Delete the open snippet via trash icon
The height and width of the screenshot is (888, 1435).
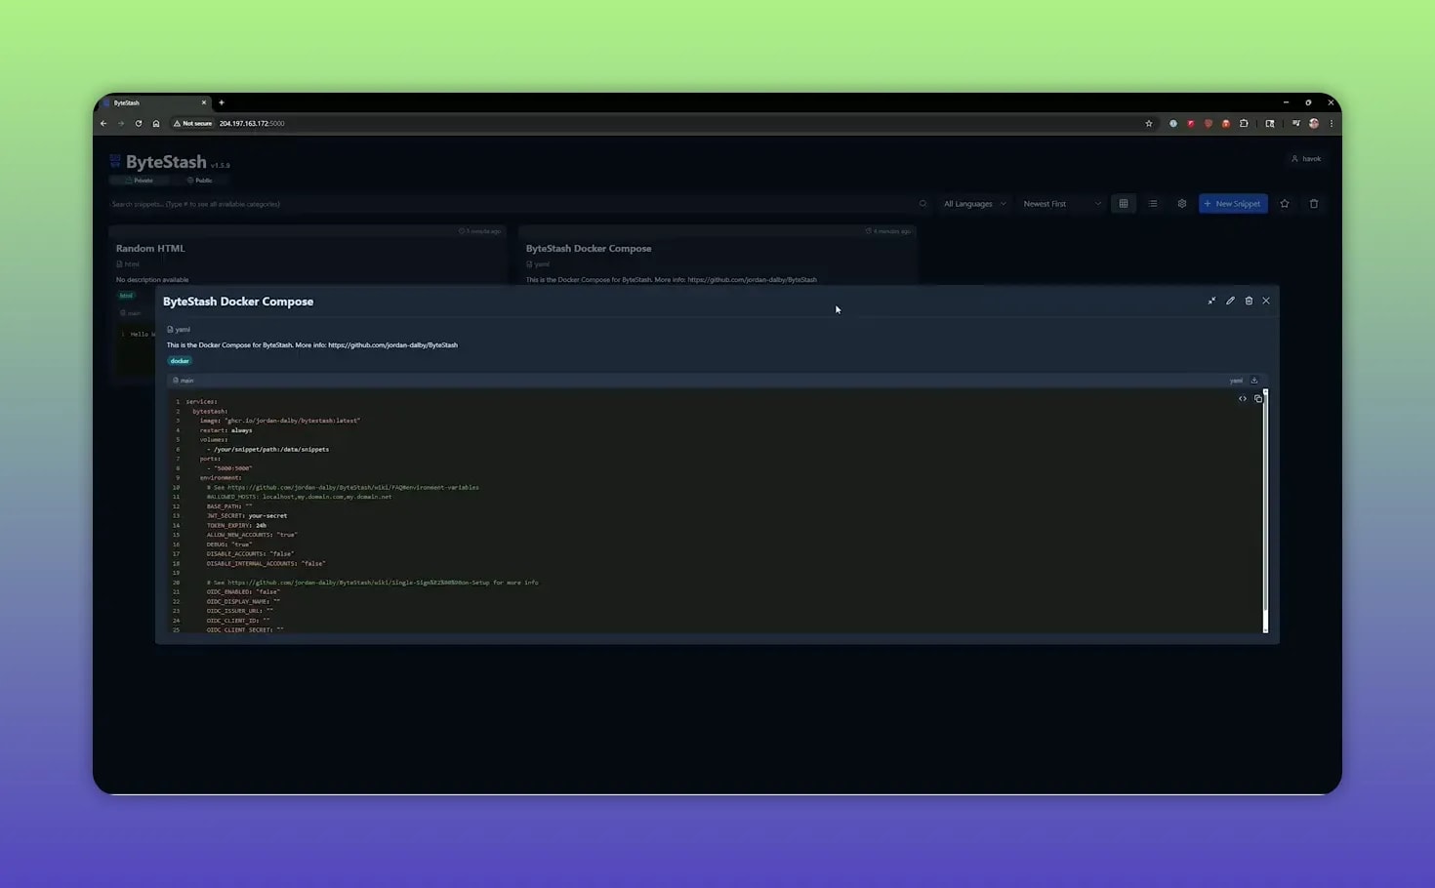point(1249,301)
